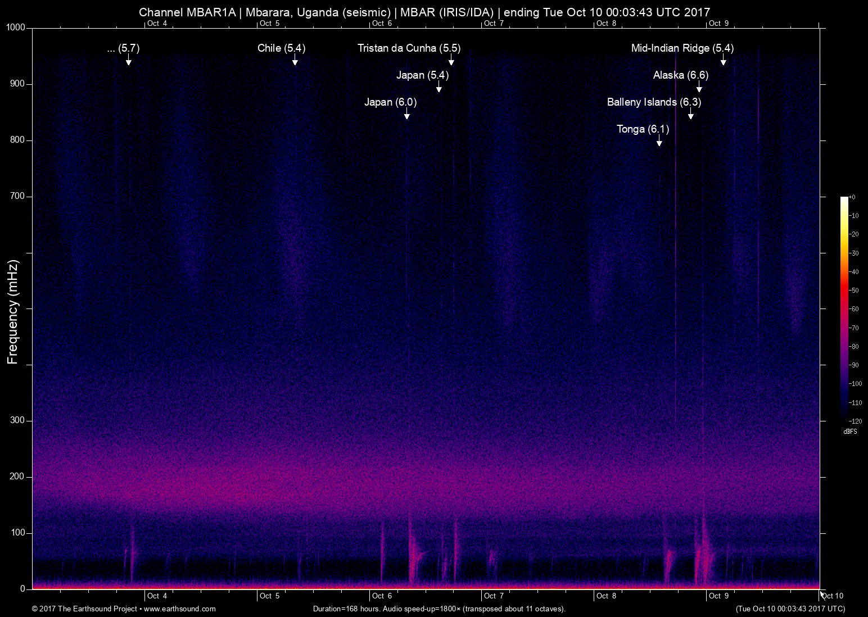Click the arrow under Mid-Indian Ridge (5.4)
Image resolution: width=868 pixels, height=617 pixels.
723,60
